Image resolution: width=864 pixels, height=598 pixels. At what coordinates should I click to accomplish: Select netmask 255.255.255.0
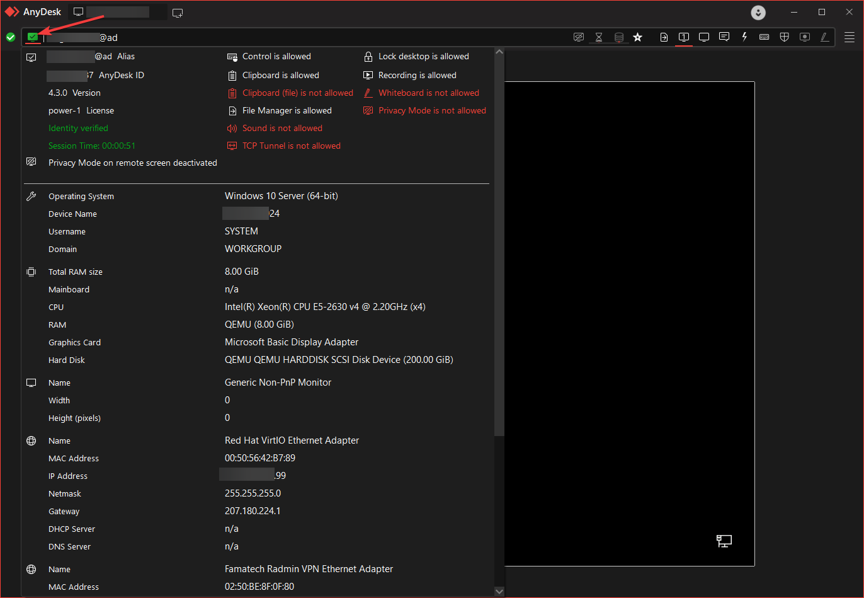[x=253, y=493]
